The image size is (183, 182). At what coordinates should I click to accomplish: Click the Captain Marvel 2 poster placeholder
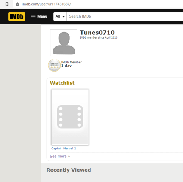click(x=70, y=117)
